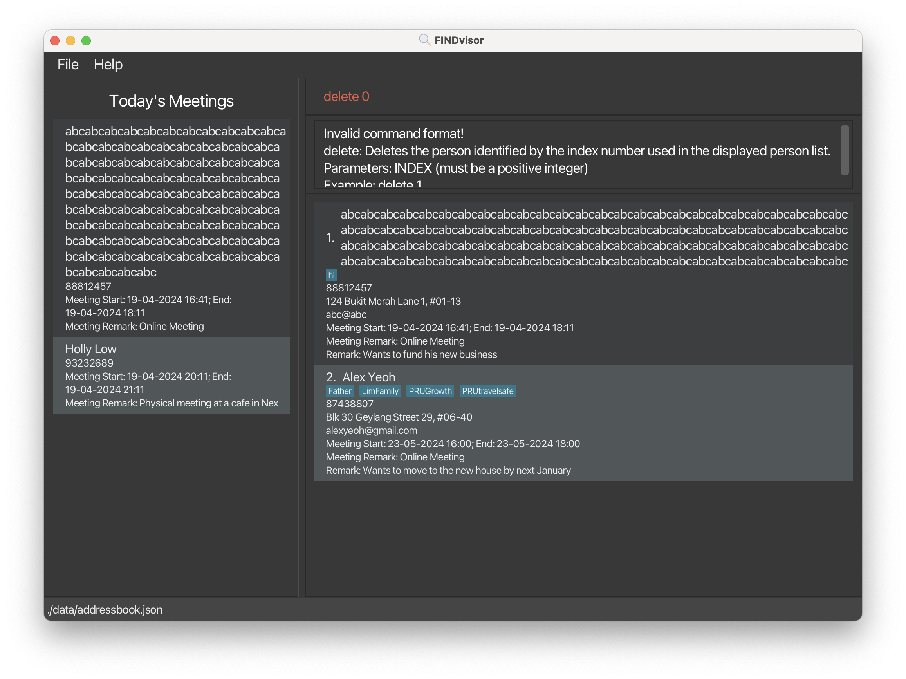Click the hi tag on first contact

pos(331,275)
